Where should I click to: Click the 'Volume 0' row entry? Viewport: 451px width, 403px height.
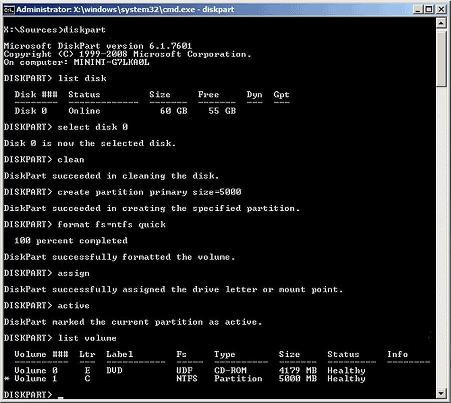tap(36, 370)
